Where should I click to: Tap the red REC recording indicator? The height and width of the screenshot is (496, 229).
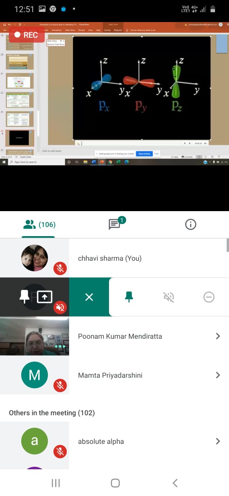tap(27, 35)
